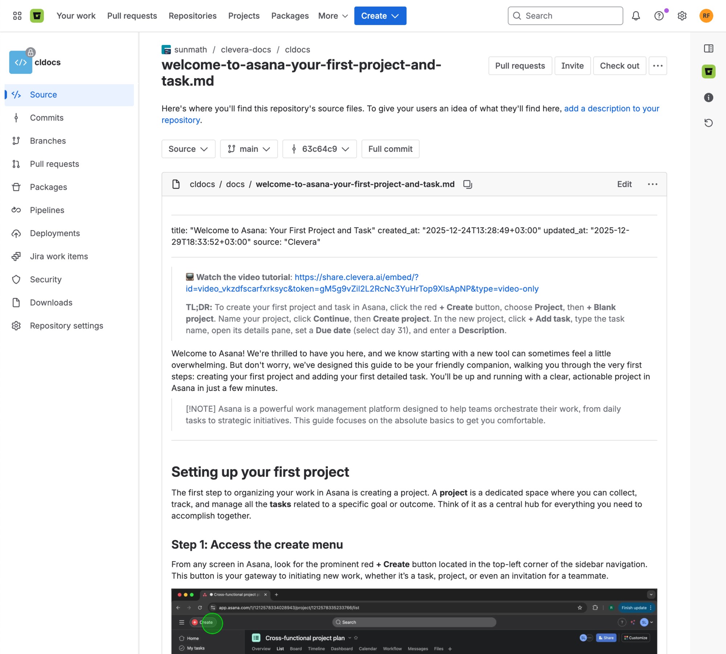The width and height of the screenshot is (726, 654).
Task: Open the app switcher grid icon
Action: coord(17,16)
